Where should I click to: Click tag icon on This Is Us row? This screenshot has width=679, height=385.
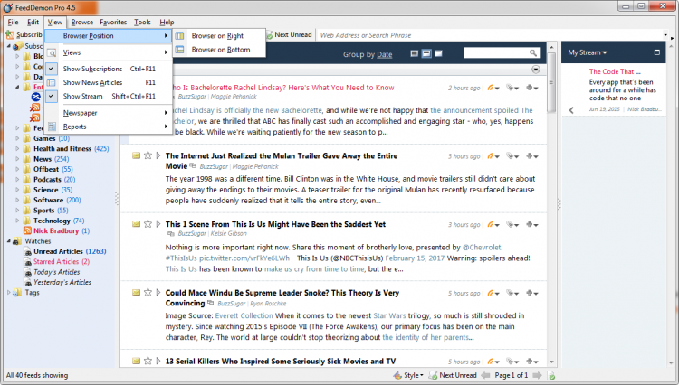coord(512,224)
